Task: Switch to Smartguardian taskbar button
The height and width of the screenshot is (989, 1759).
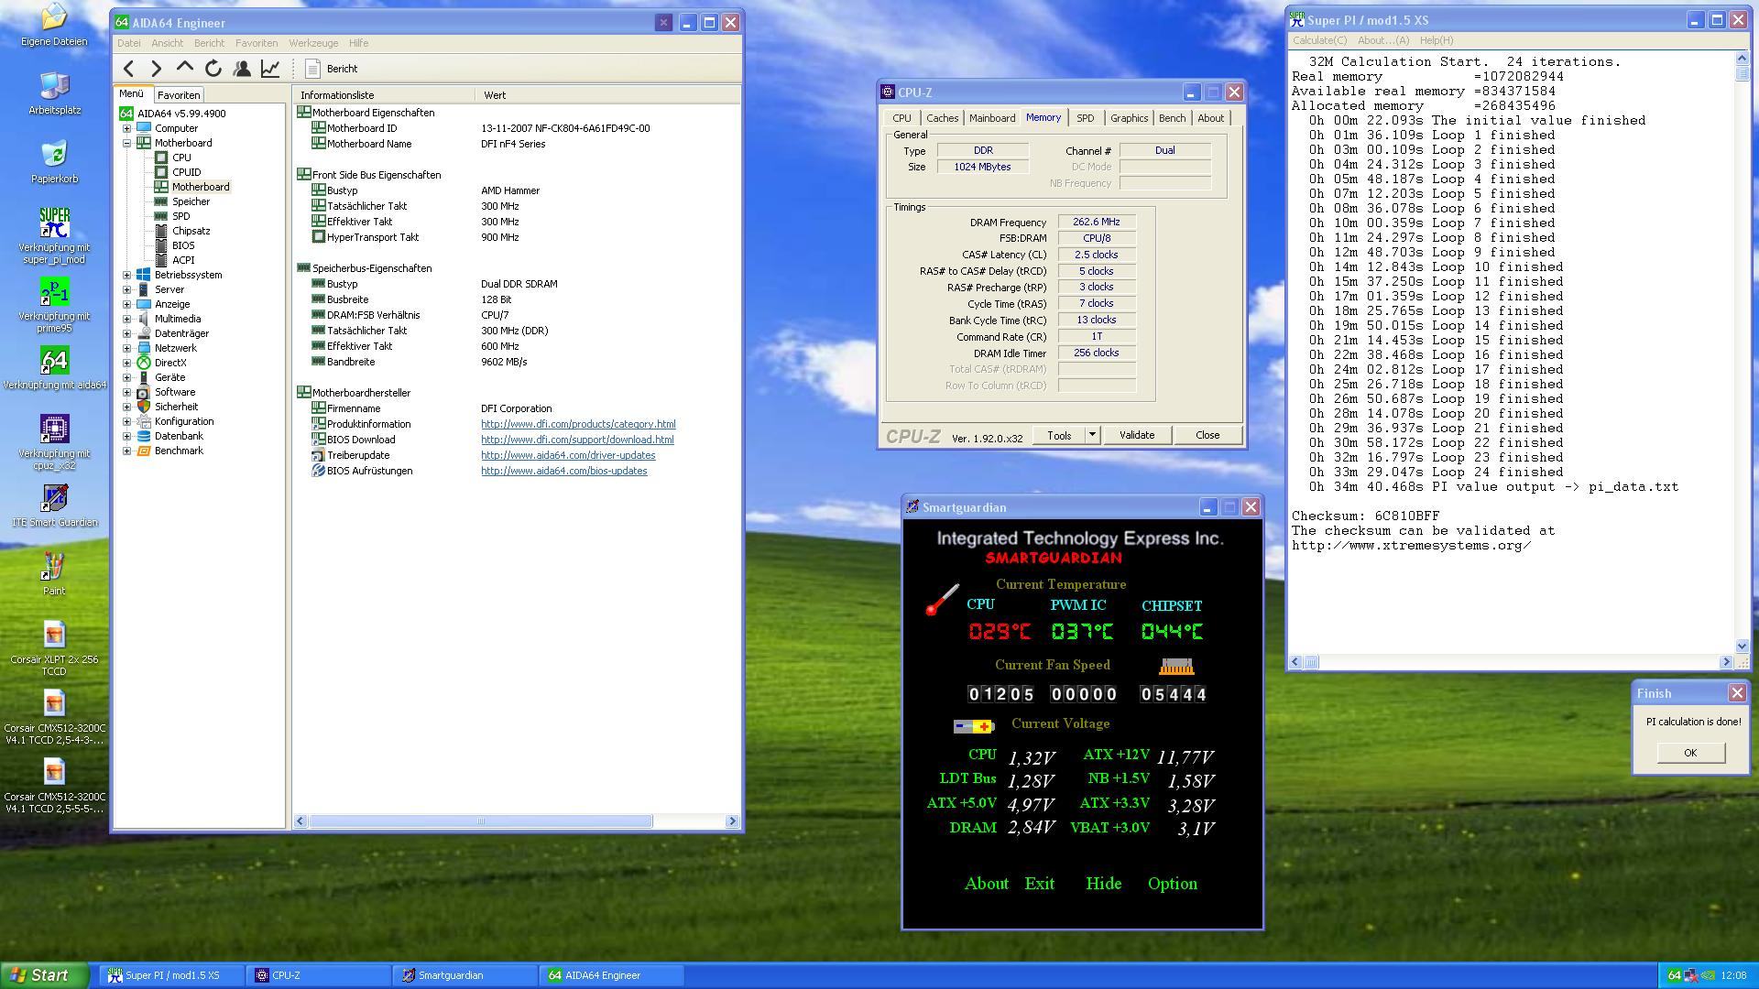Action: 464,975
